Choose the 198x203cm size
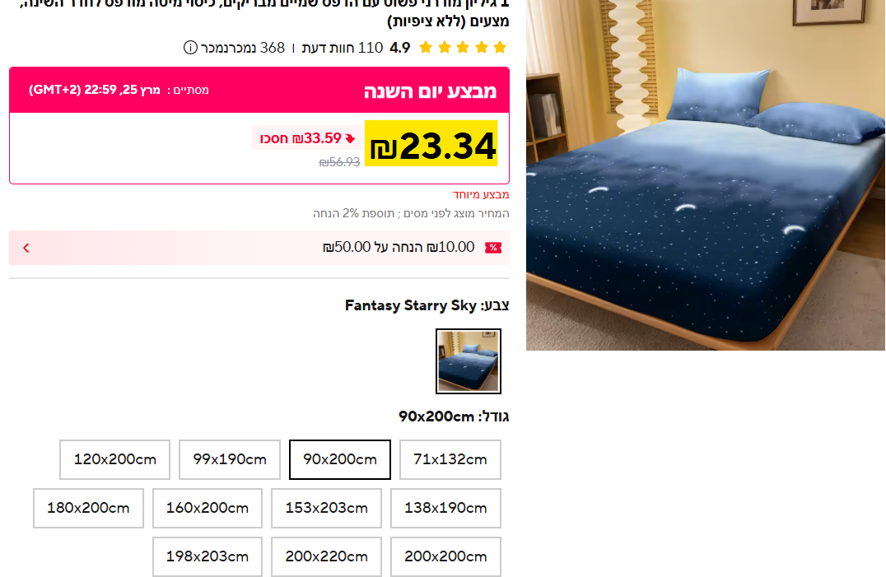Screen dimensions: 886x577 (x=208, y=556)
